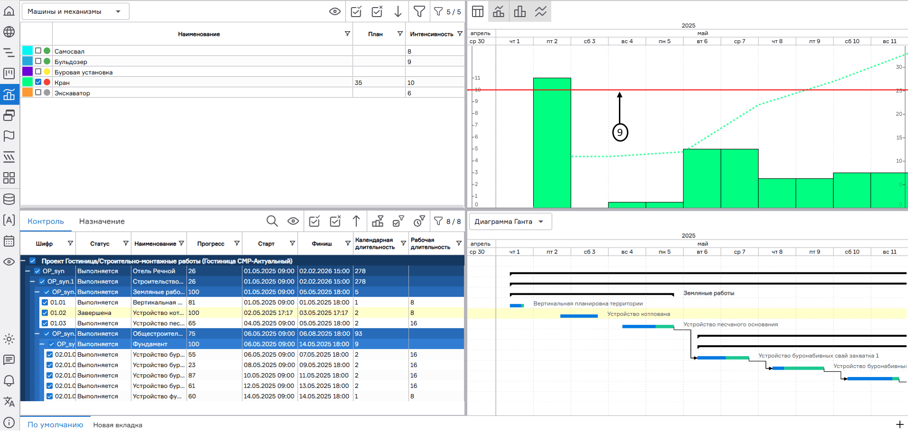Screen dimensions: 908x432
Task: Click the 5 / 5 filter counter button
Action: tap(447, 11)
